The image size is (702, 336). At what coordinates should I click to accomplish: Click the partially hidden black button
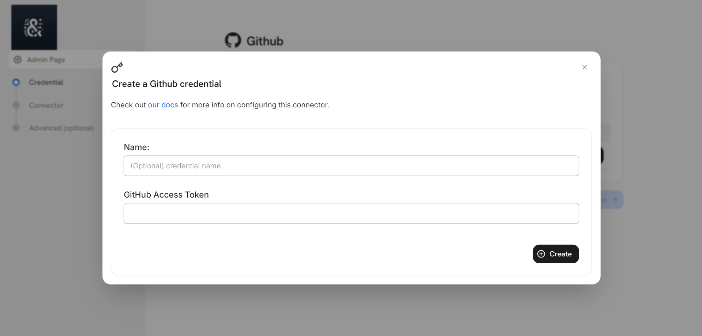[602, 156]
